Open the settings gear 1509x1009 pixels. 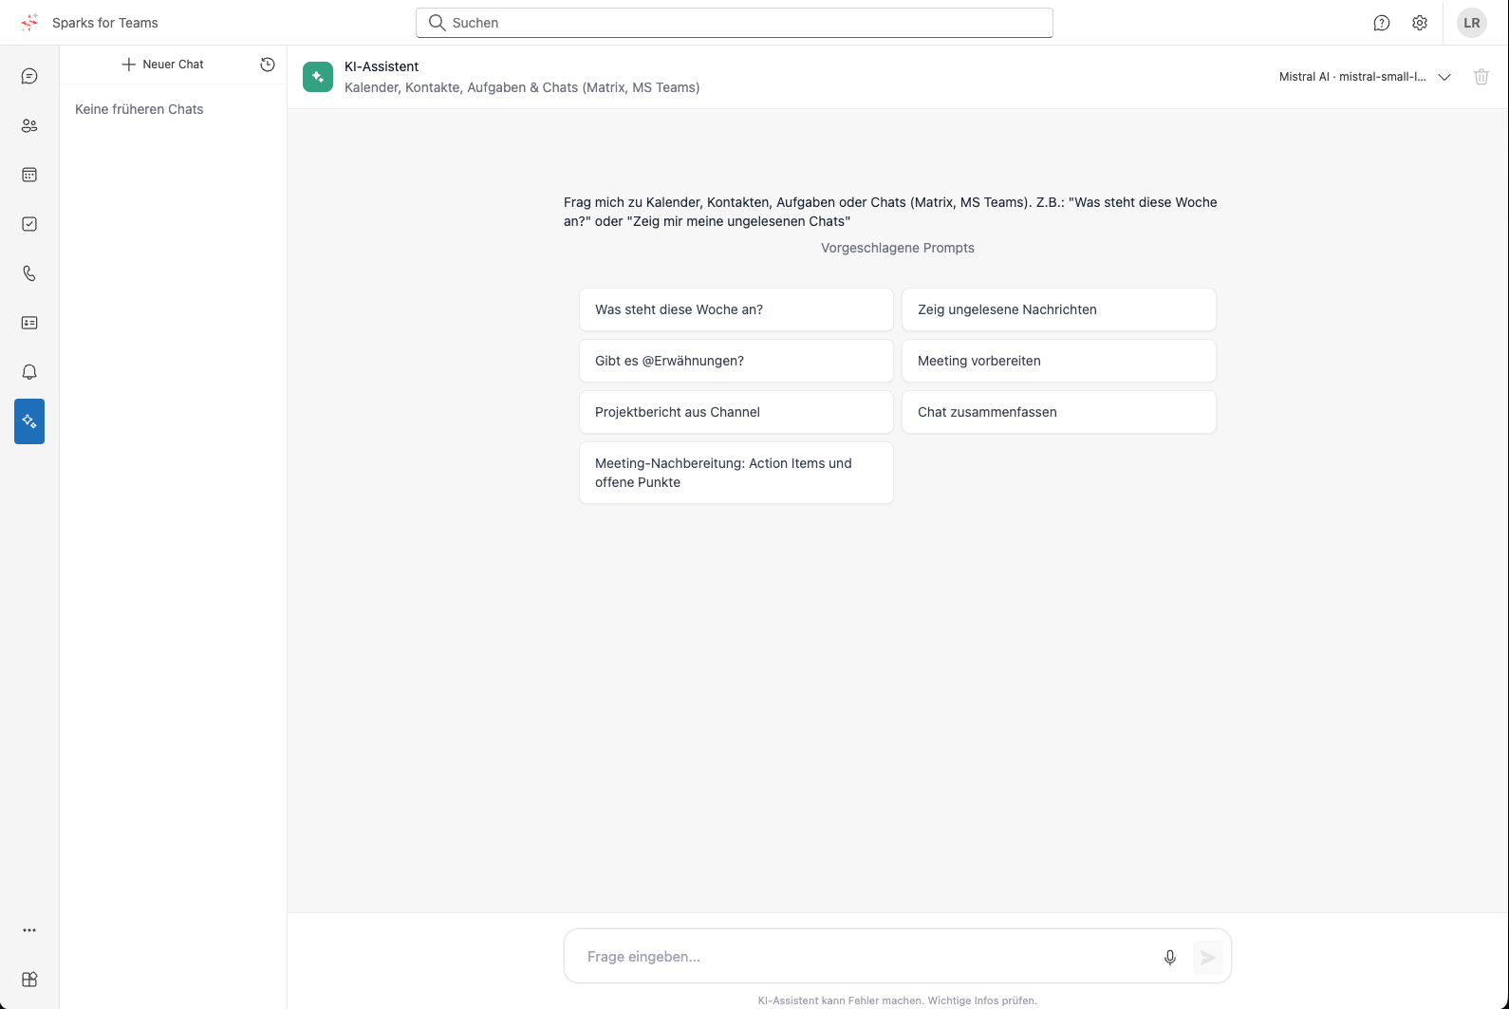[x=1420, y=22]
